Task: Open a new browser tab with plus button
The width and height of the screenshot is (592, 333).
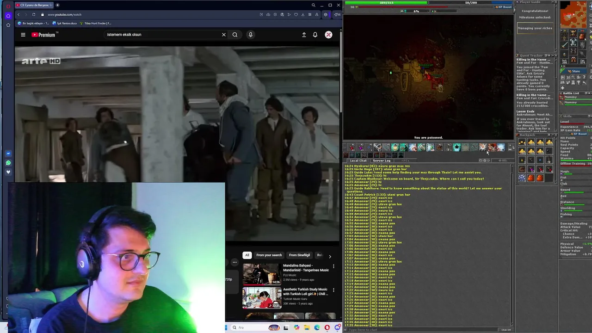Action: [57, 5]
